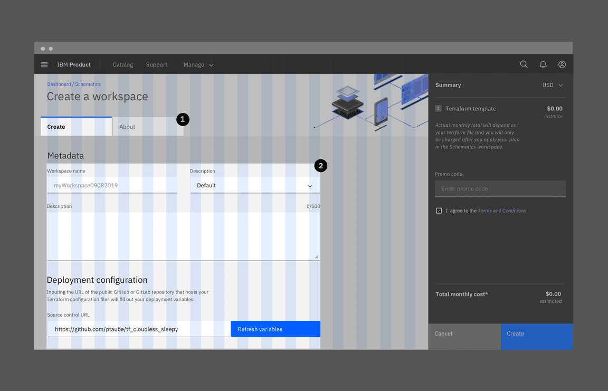The height and width of the screenshot is (391, 608).
Task: Expand the Manage menu dropdown
Action: point(198,65)
